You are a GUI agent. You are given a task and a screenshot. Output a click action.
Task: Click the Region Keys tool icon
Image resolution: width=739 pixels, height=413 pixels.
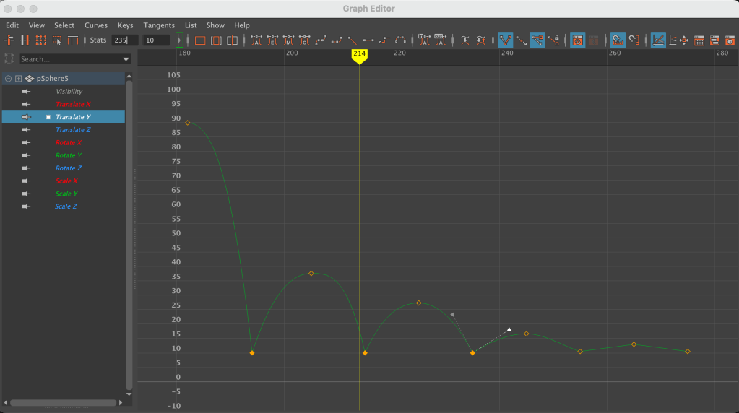click(56, 40)
